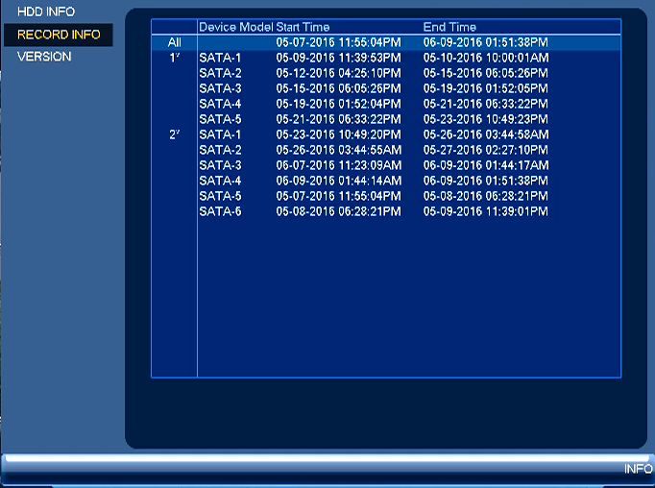Click end time 05-19-2016 01:52:05PM
The width and height of the screenshot is (655, 488).
(x=485, y=88)
